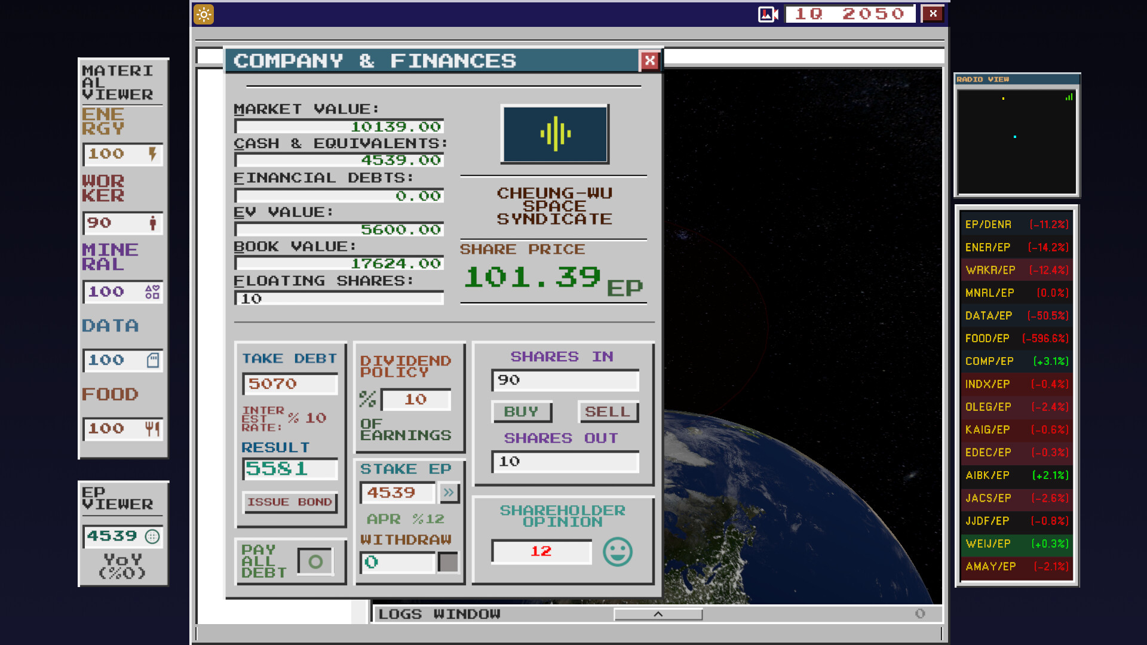1147x645 pixels.
Task: Toggle the Pay All Debt switch
Action: 315,560
